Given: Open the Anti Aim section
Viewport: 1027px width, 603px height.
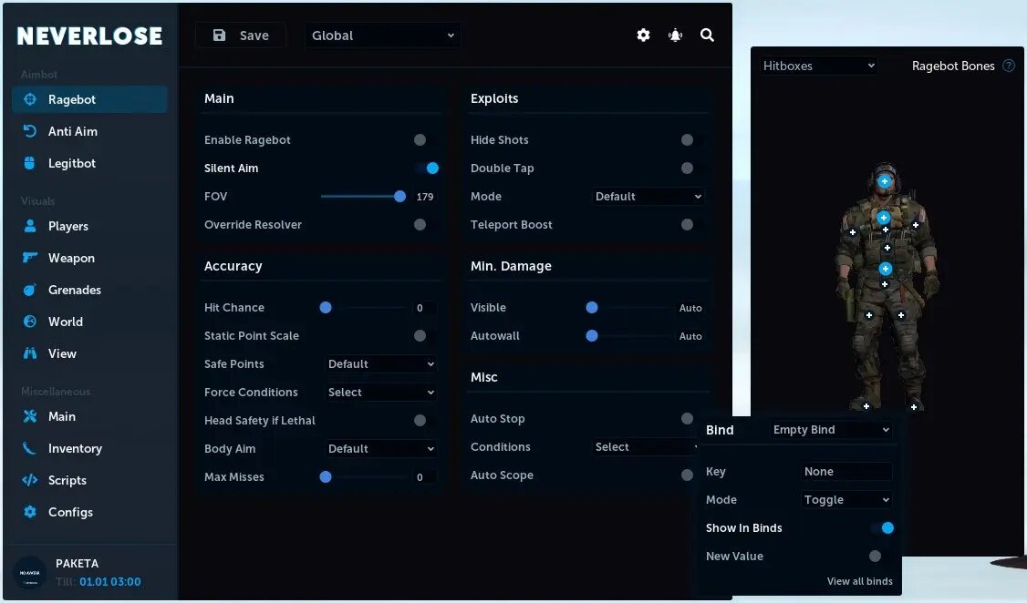Looking at the screenshot, I should click(x=89, y=131).
